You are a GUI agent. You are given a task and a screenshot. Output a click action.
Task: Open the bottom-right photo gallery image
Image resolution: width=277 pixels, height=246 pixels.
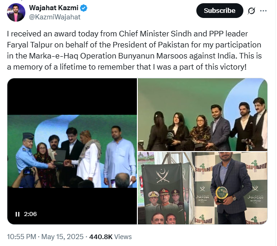(x=202, y=188)
